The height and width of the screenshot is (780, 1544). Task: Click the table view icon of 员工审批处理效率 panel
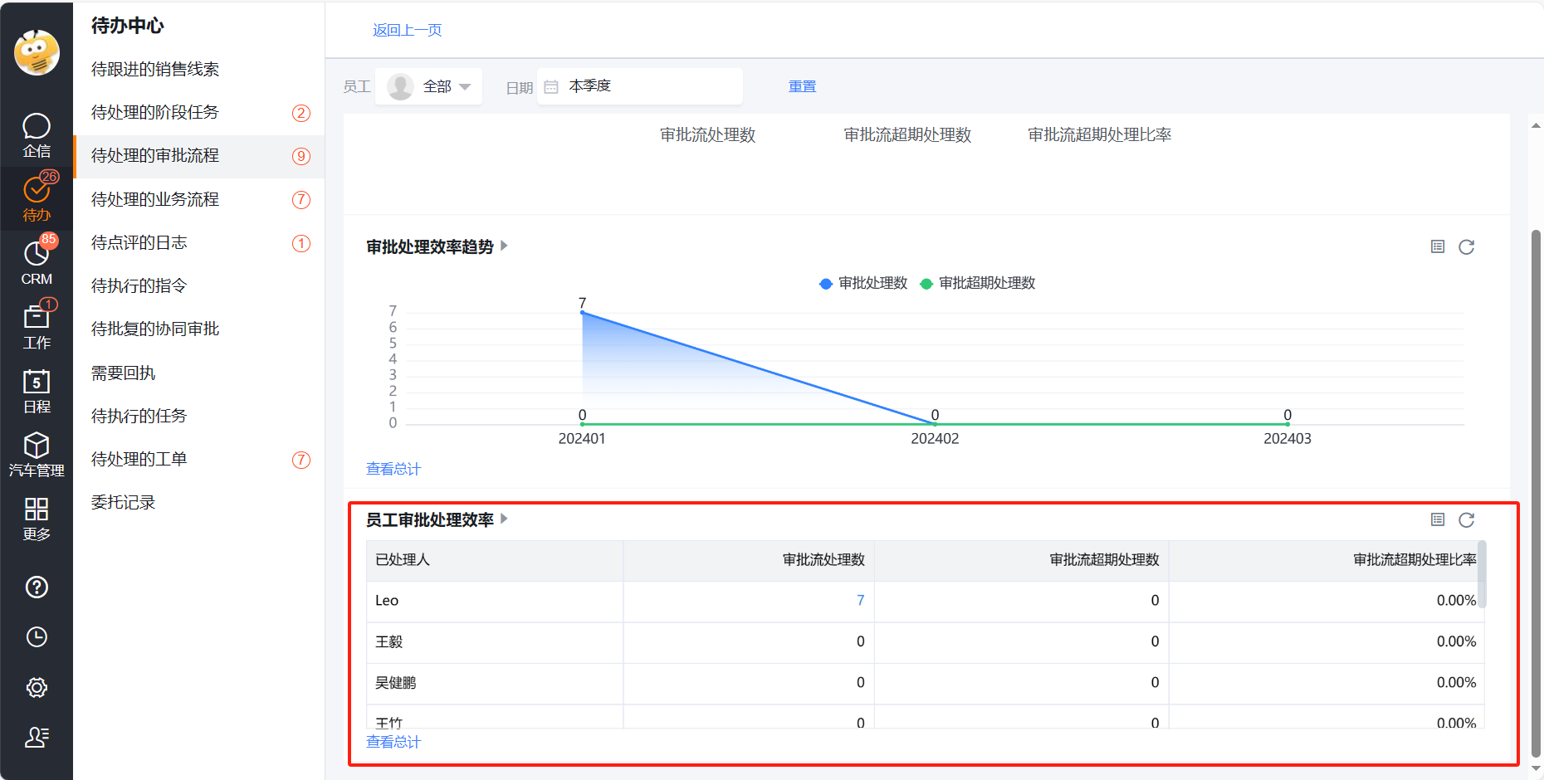coord(1438,519)
